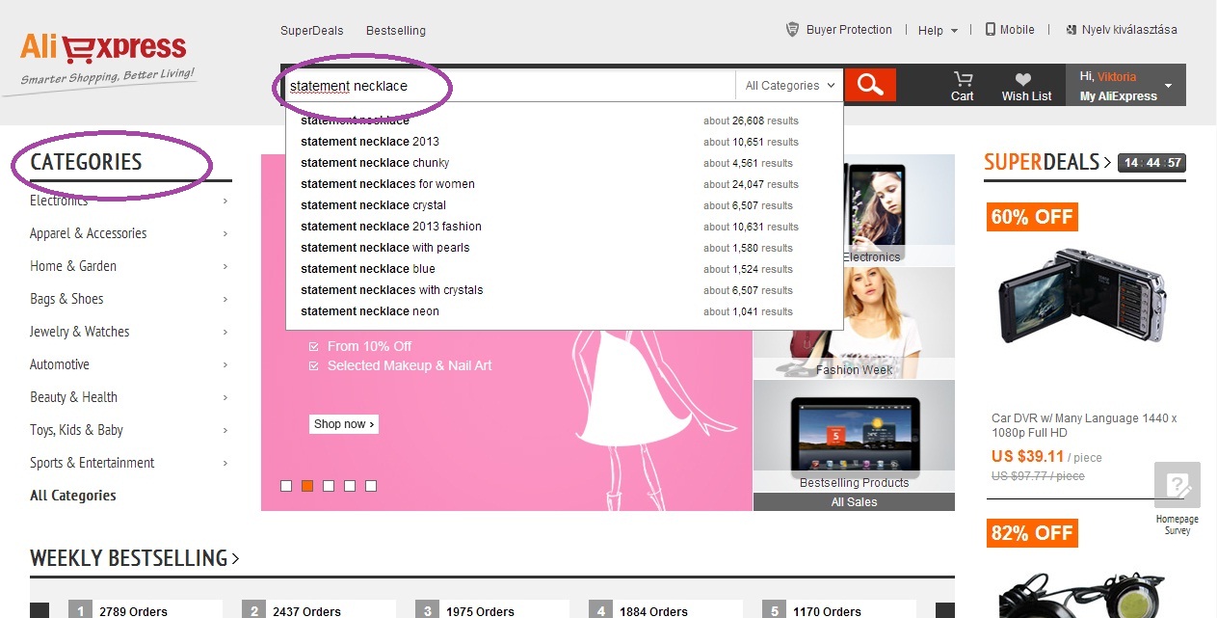Screen dimensions: 1217x618
Task: Choose suggestion 'statement necklace 2013'
Action: (565, 142)
